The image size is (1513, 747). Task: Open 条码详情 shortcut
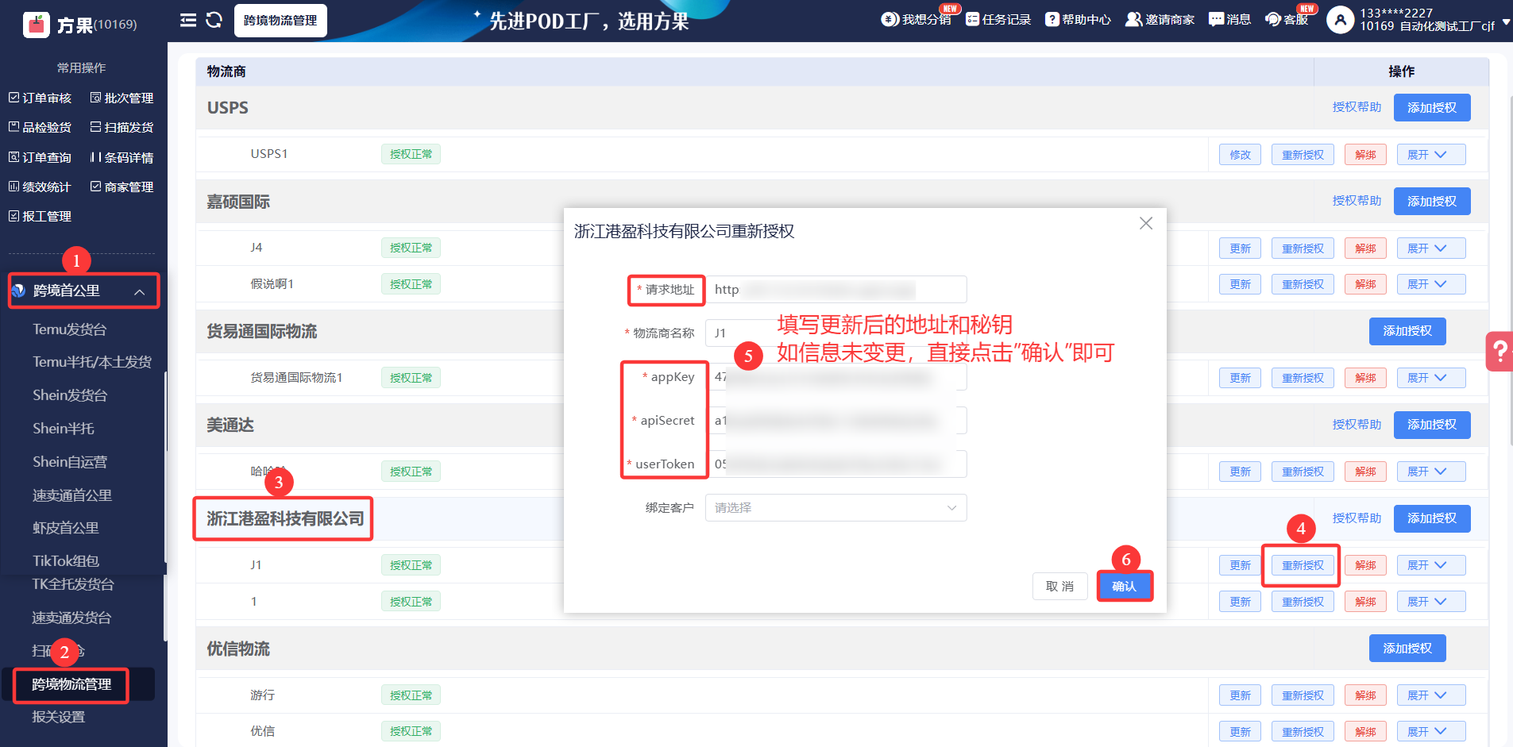click(x=122, y=157)
